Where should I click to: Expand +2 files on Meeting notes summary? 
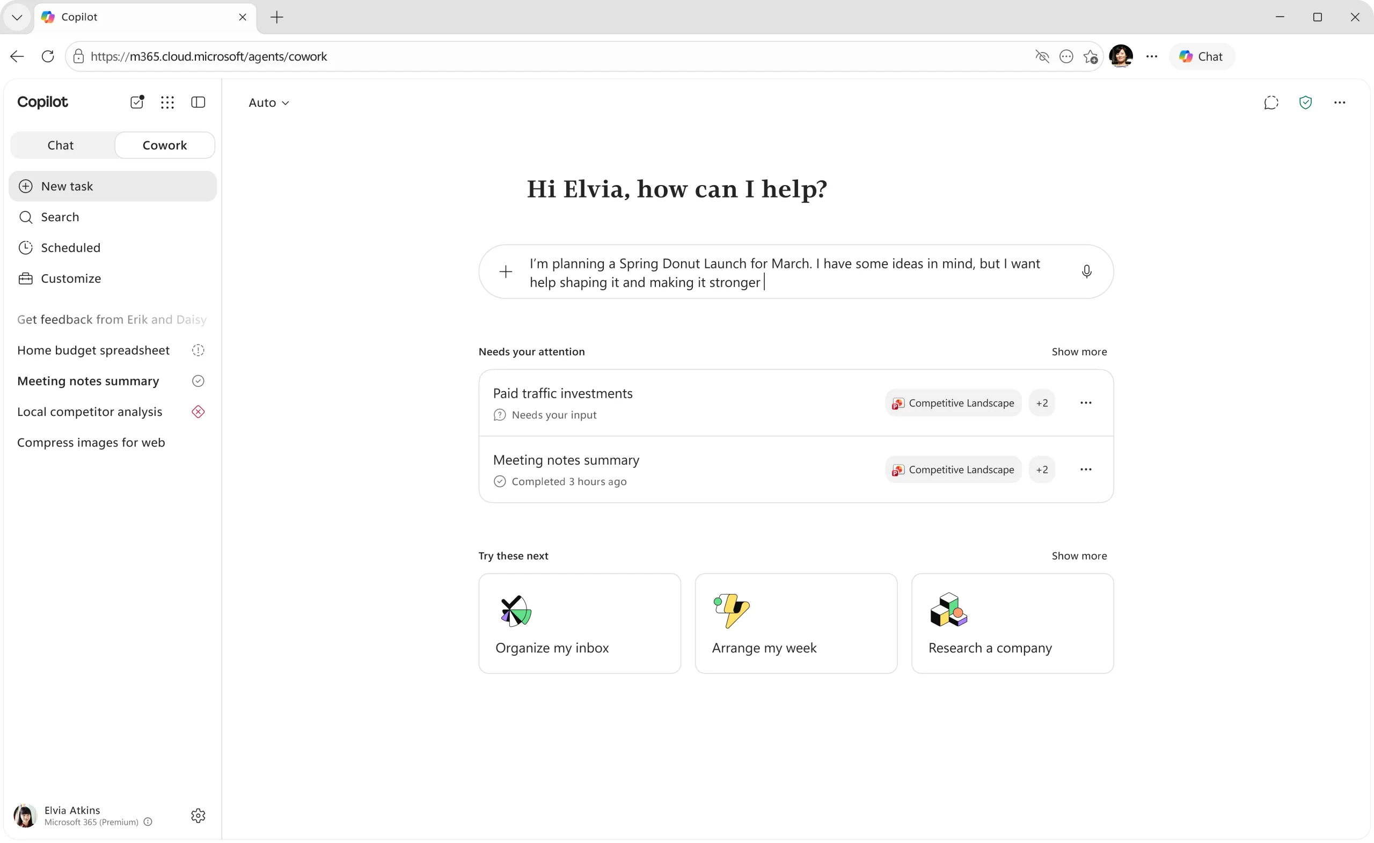click(x=1042, y=470)
